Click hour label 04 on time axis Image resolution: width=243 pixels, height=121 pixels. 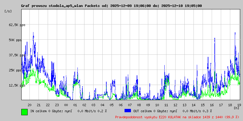(102, 105)
